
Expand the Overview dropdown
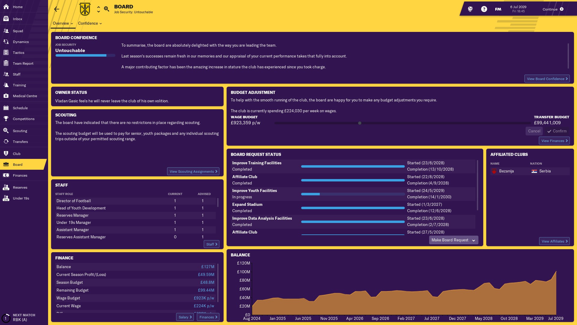pos(63,23)
